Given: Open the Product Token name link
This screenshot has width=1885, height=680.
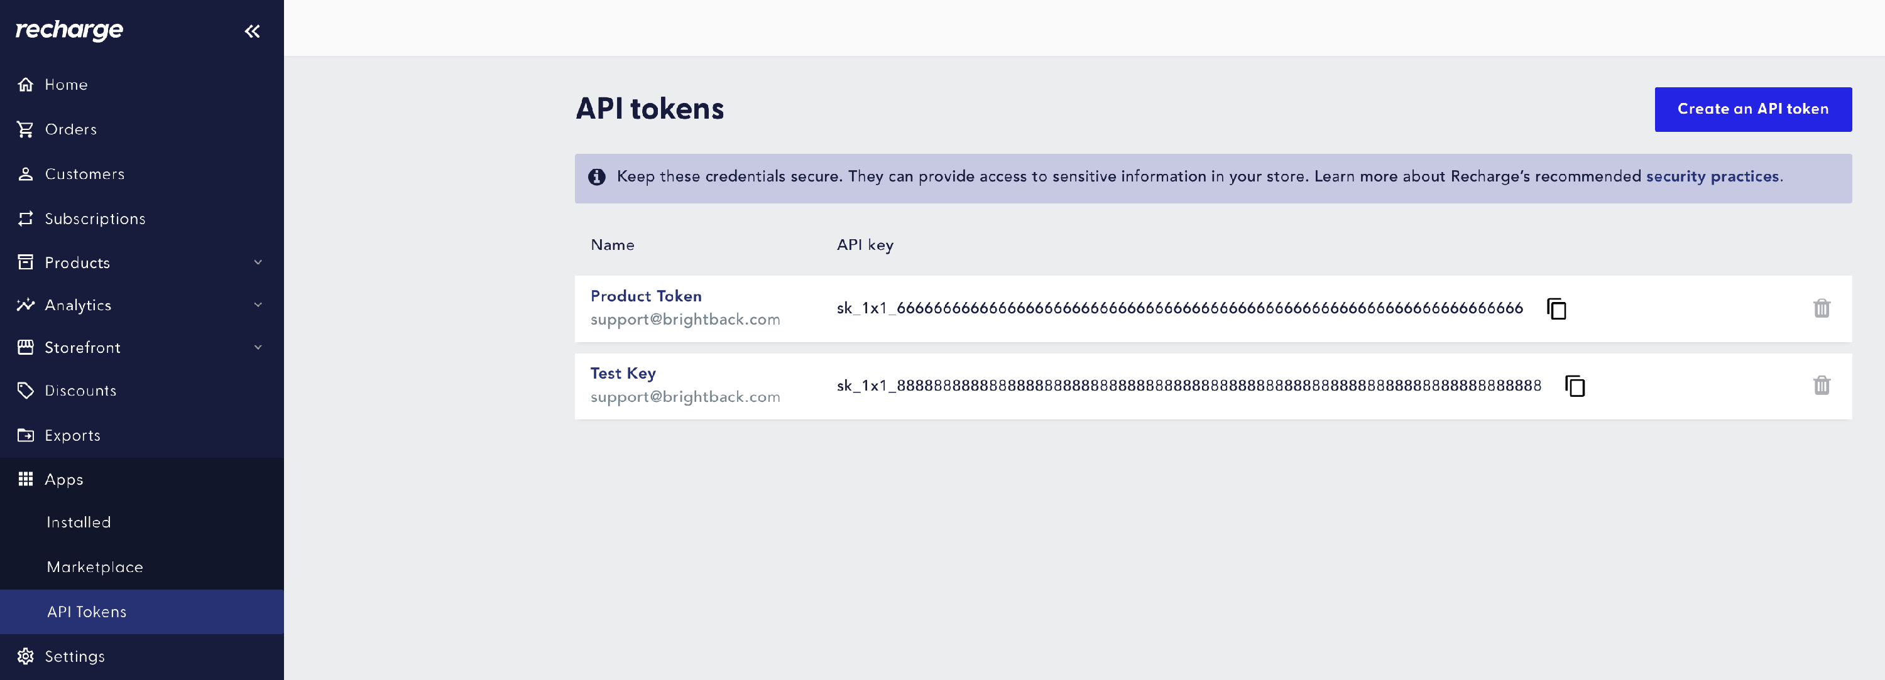Looking at the screenshot, I should (646, 296).
